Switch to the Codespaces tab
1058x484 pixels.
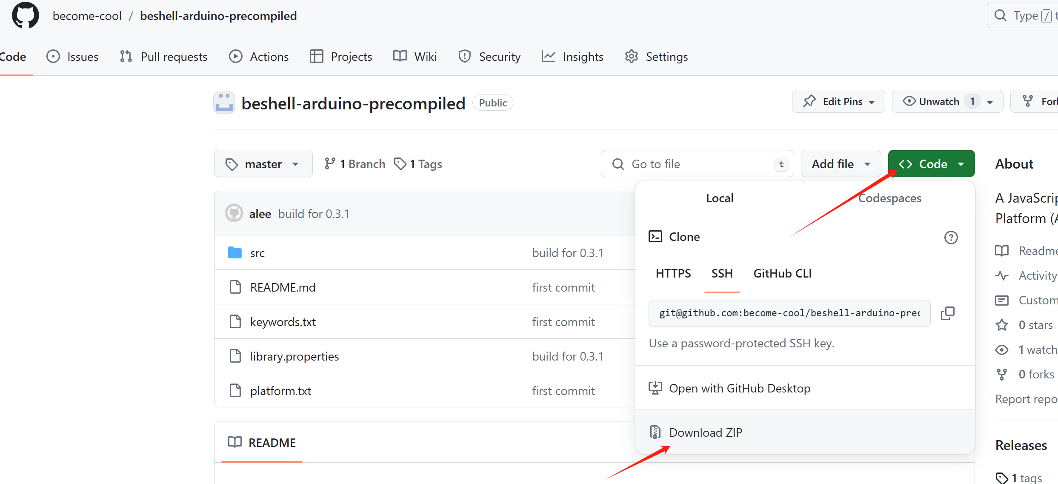click(x=889, y=198)
